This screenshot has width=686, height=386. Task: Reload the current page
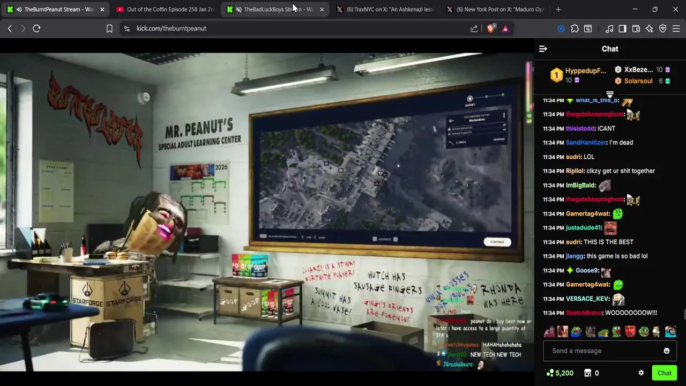click(x=36, y=28)
